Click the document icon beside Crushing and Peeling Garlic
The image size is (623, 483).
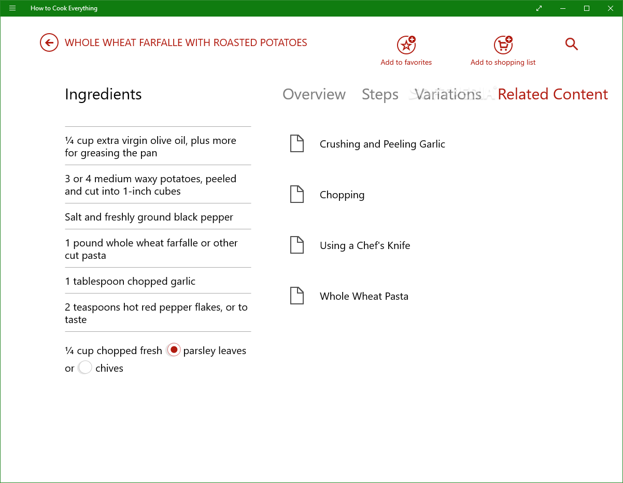[296, 143]
